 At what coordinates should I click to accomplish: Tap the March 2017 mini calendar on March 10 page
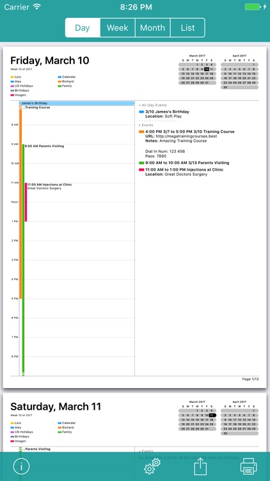pyautogui.click(x=197, y=70)
